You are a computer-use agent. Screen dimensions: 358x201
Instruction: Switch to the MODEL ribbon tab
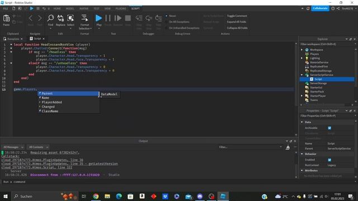(x=70, y=8)
